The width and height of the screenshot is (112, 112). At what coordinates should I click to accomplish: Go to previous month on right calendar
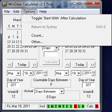(x=68, y=65)
